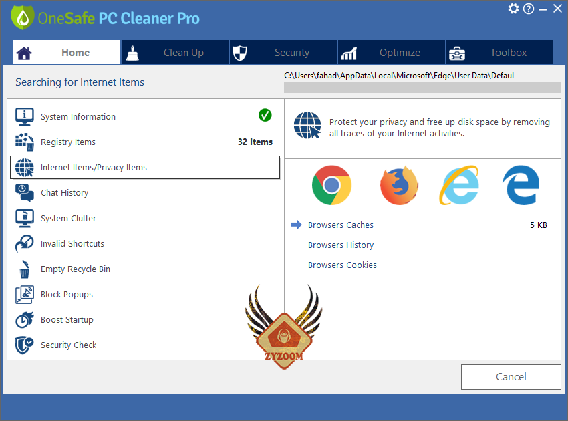Click the System Clutter monitor icon
The width and height of the screenshot is (568, 421).
(25, 218)
